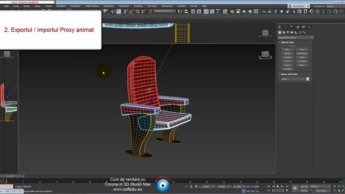Toggle the Selection Lock padlock icon
345x194 pixels.
191,186
